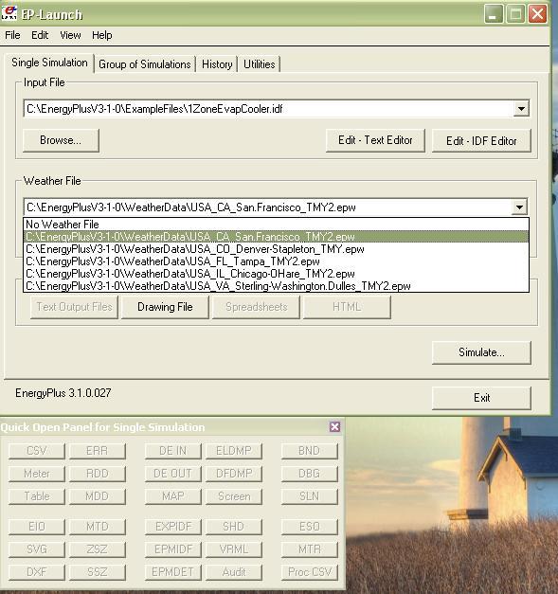
Task: Click the Input File path field
Action: (269, 109)
